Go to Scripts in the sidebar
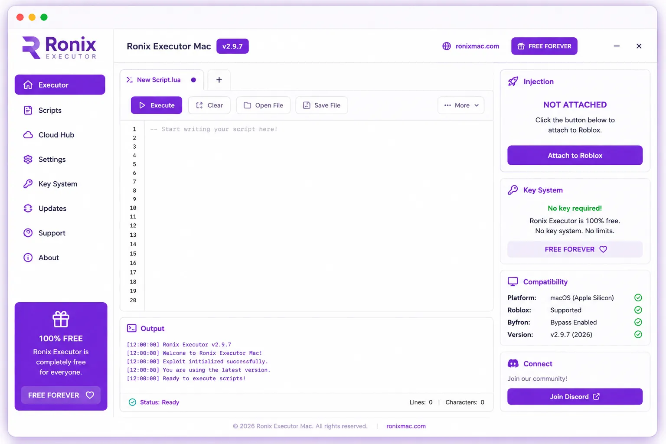The image size is (666, 444). click(x=60, y=110)
